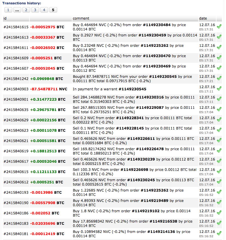Open warrant #1149230545 in payment row

click(x=132, y=89)
